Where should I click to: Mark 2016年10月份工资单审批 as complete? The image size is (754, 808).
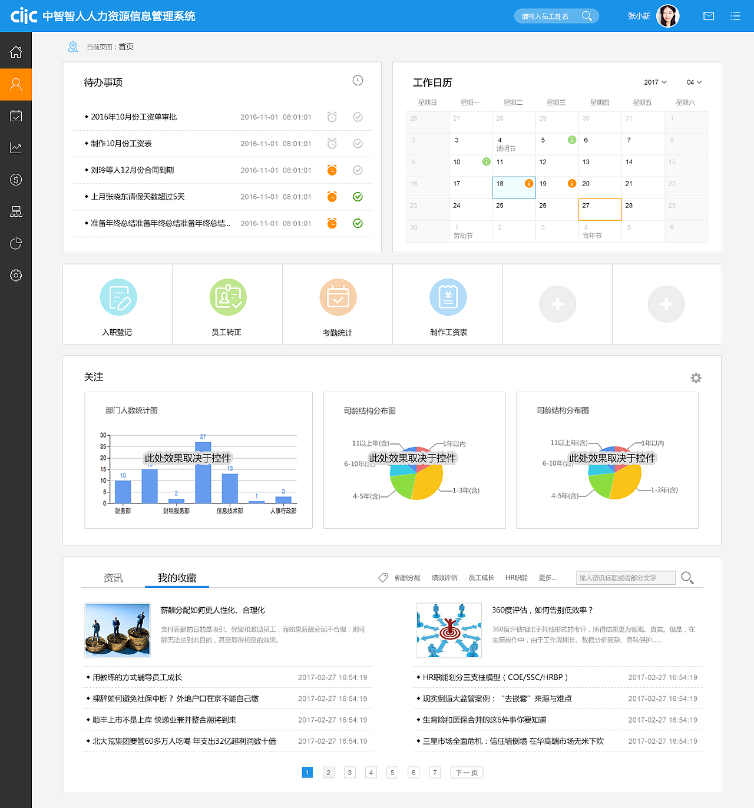pos(358,117)
